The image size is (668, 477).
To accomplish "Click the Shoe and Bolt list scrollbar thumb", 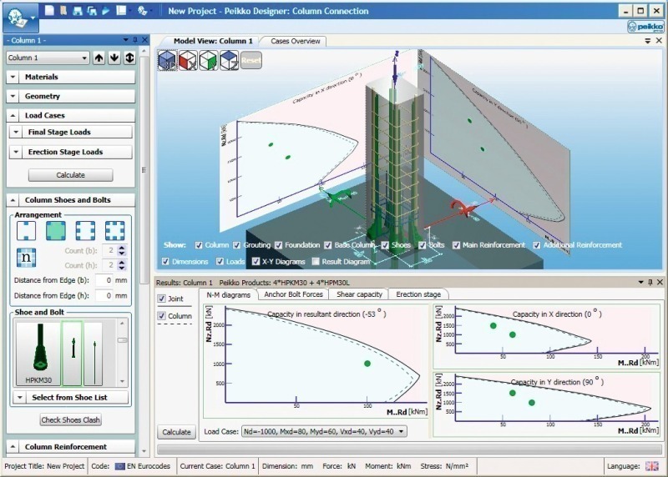I will pyautogui.click(x=122, y=340).
